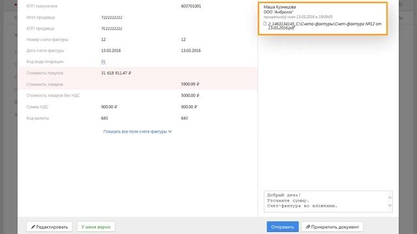Open attached PDF file link

[x=324, y=26]
